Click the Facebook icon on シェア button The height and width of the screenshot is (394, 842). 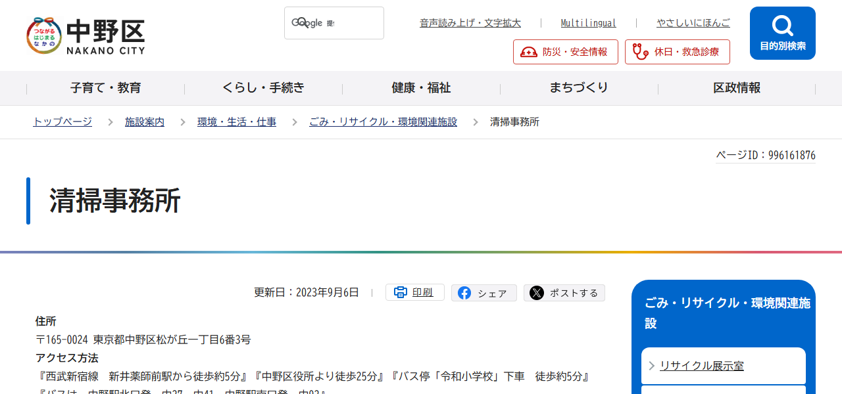tap(464, 293)
